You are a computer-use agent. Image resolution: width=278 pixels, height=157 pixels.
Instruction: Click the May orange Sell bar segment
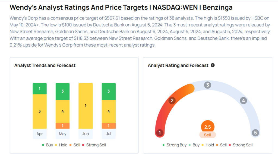[x=62, y=126]
